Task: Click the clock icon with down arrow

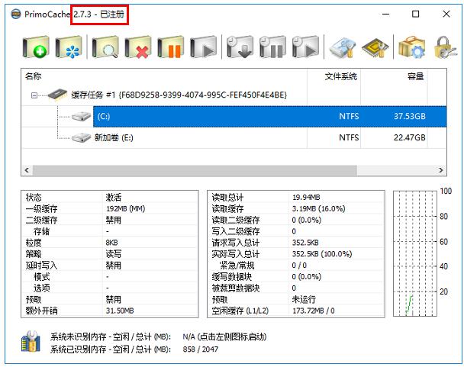Action: [x=240, y=48]
